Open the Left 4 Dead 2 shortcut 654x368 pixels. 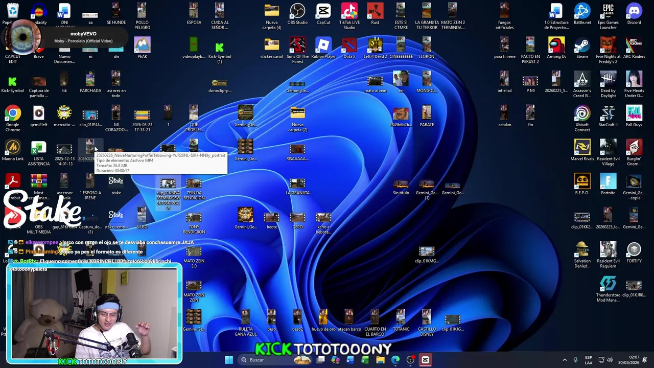(375, 48)
